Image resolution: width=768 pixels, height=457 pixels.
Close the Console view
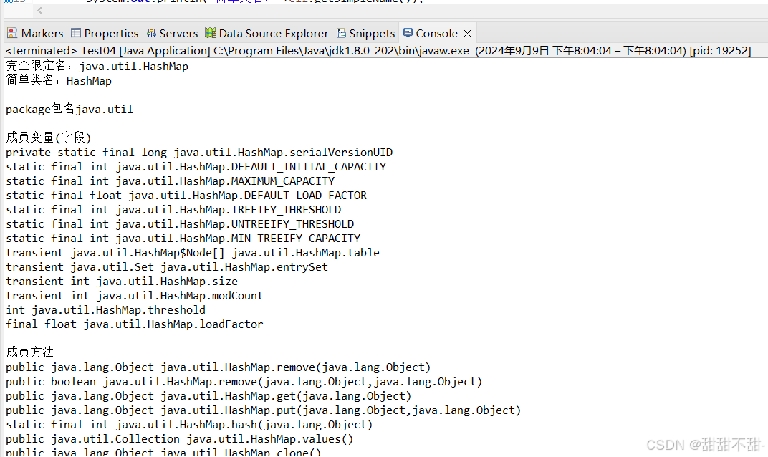(466, 33)
